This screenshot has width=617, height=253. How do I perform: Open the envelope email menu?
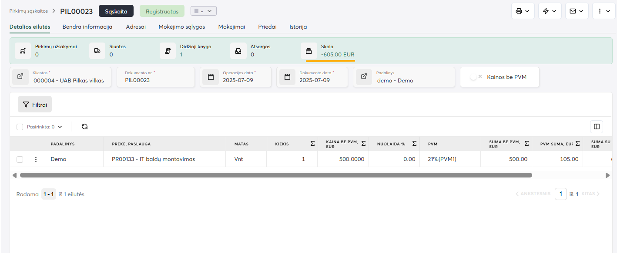point(577,11)
